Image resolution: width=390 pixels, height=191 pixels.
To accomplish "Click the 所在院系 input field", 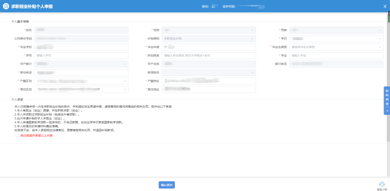I will coord(209,56).
